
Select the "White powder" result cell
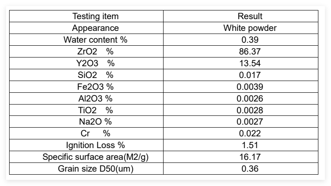click(250, 28)
